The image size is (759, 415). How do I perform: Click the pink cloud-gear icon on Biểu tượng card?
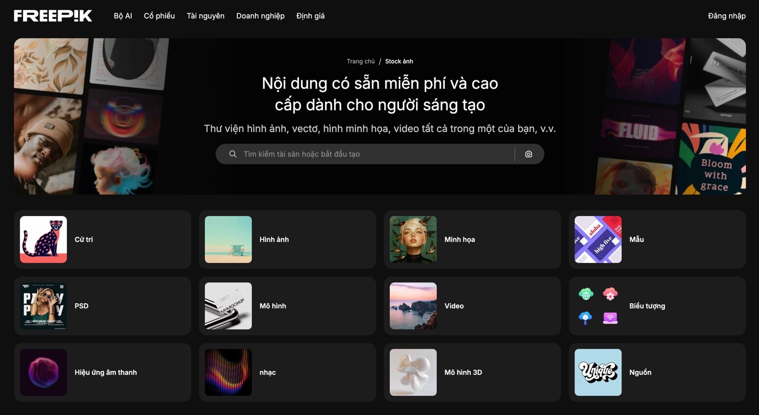pyautogui.click(x=610, y=294)
